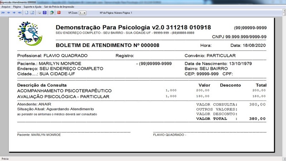Click the 'Data: 18/08/2020' text
The image size is (286, 161).
[248, 45]
